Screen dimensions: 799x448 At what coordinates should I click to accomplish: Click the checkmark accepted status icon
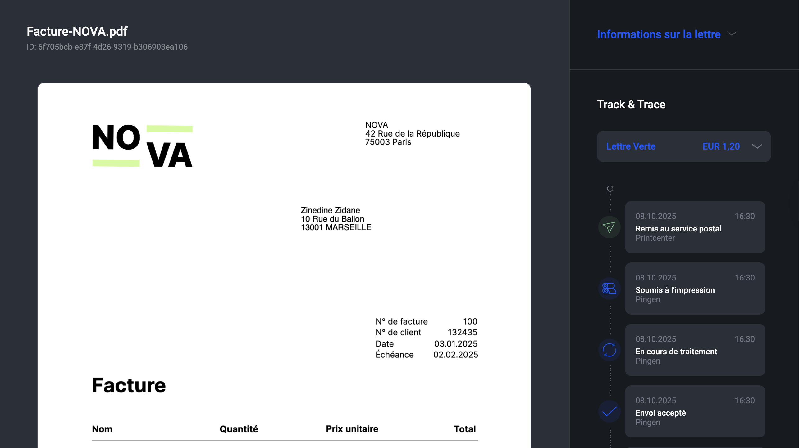[609, 411]
